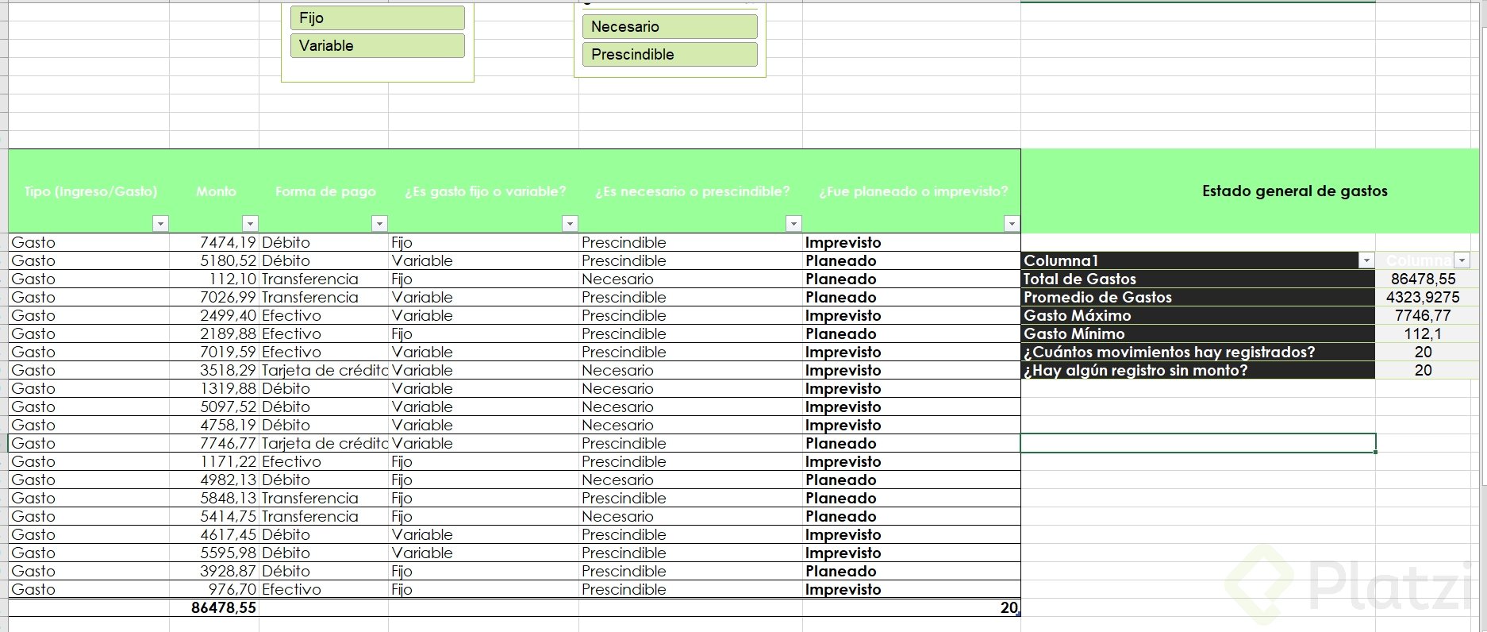This screenshot has width=1487, height=632.
Task: Select the ¿Cuántos movimientos hay registrados? cell
Action: [1198, 352]
